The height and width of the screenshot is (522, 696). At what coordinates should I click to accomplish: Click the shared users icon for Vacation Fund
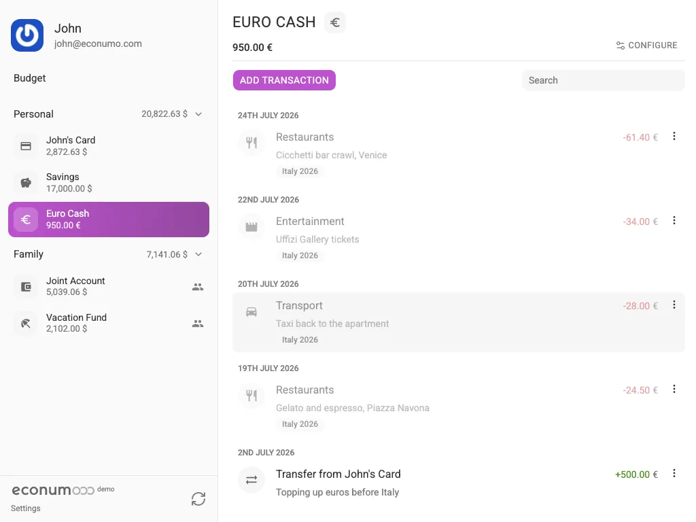tap(198, 324)
